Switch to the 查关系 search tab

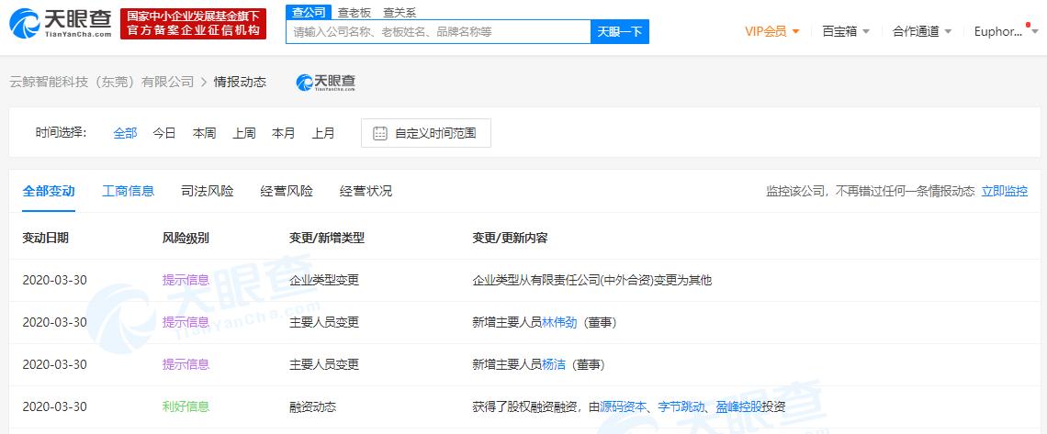click(400, 12)
